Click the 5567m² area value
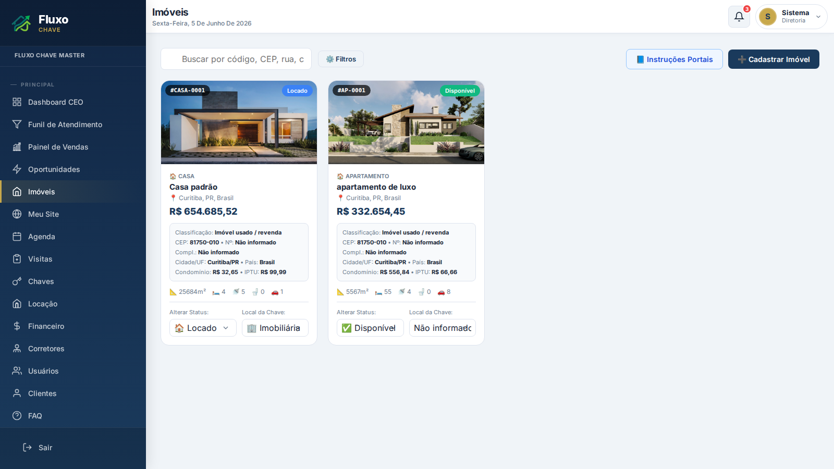This screenshot has width=834, height=469. tap(358, 292)
